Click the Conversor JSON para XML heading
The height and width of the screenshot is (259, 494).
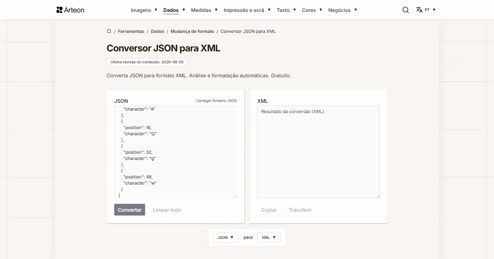(x=163, y=48)
